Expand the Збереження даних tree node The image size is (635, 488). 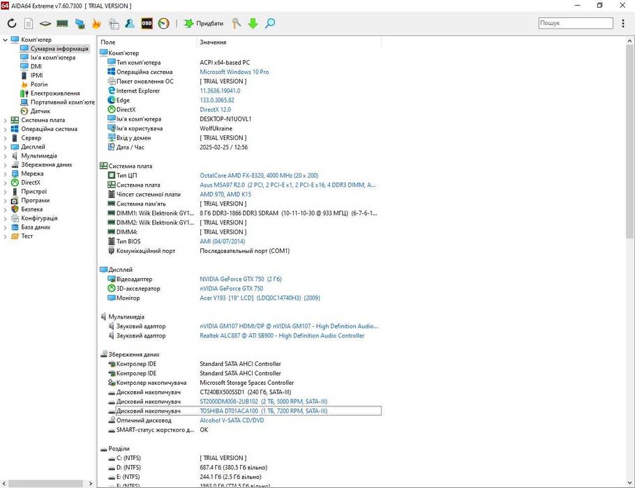pyautogui.click(x=6, y=165)
